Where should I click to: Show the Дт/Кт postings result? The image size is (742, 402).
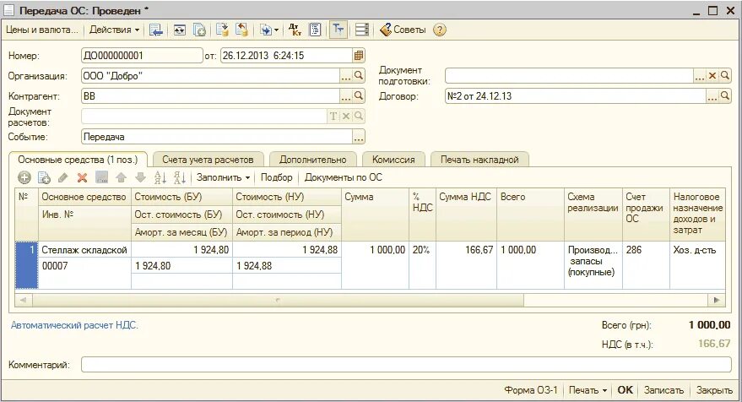point(295,30)
